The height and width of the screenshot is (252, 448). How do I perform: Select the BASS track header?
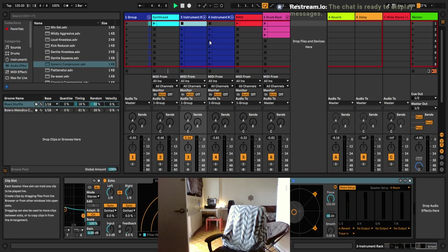tap(248, 17)
